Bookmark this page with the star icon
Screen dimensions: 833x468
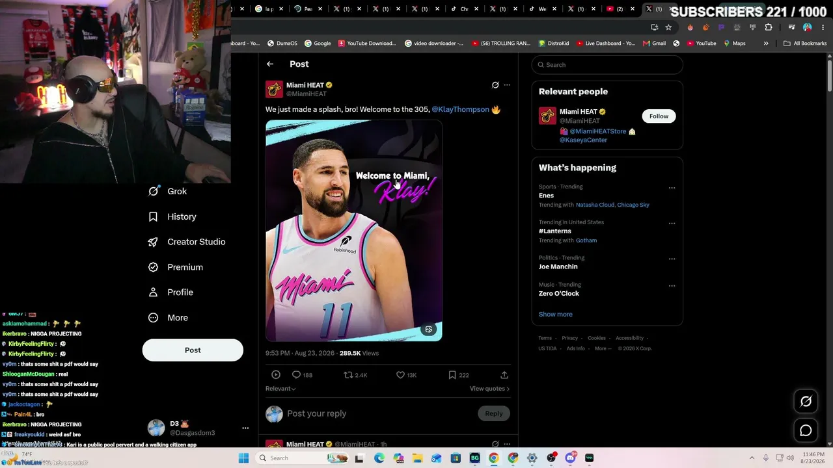coord(668,27)
